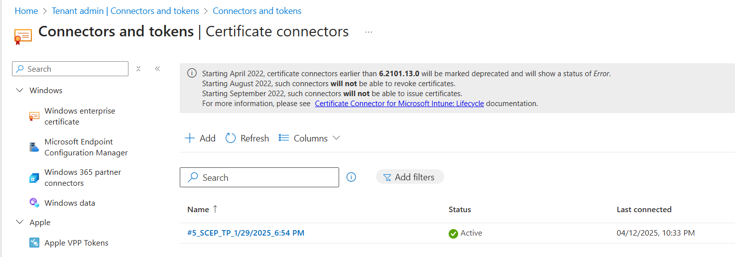Click the Windows enterprise certificate icon
This screenshot has width=735, height=257.
34,116
